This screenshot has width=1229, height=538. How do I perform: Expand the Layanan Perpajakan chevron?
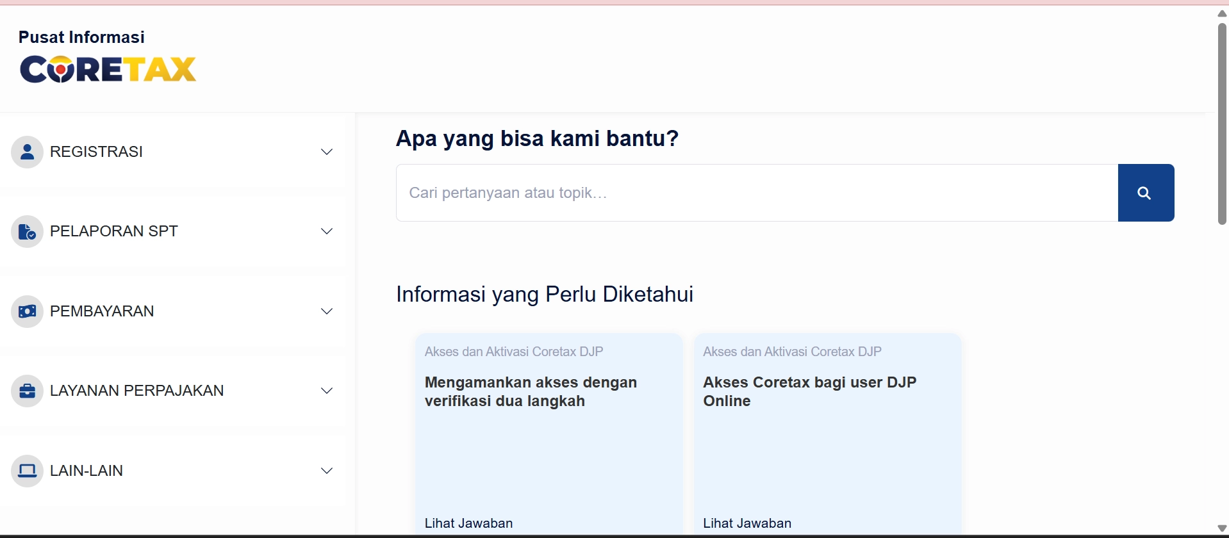327,391
